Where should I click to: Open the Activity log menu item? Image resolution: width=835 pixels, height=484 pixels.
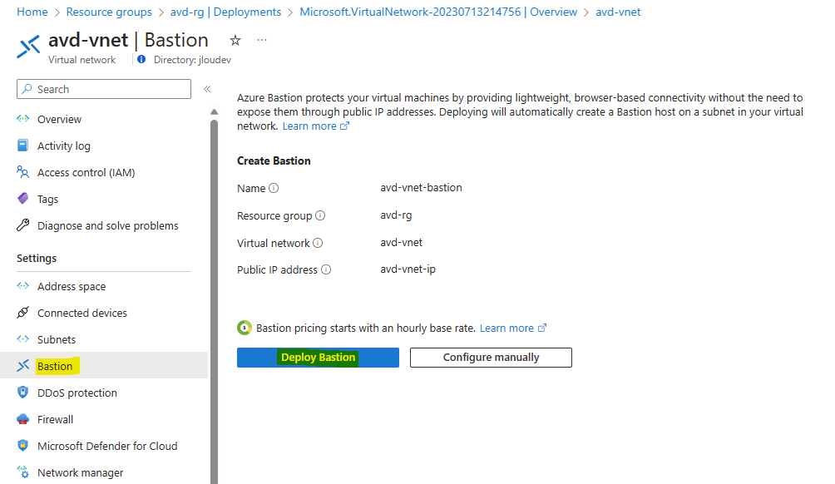64,146
